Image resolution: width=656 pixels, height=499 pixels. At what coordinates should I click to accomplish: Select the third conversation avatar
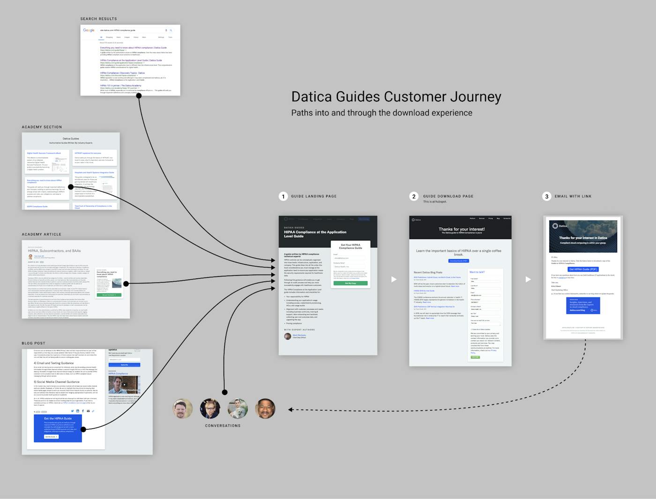(x=238, y=409)
